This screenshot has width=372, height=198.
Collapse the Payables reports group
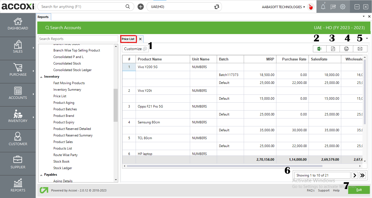(41, 175)
